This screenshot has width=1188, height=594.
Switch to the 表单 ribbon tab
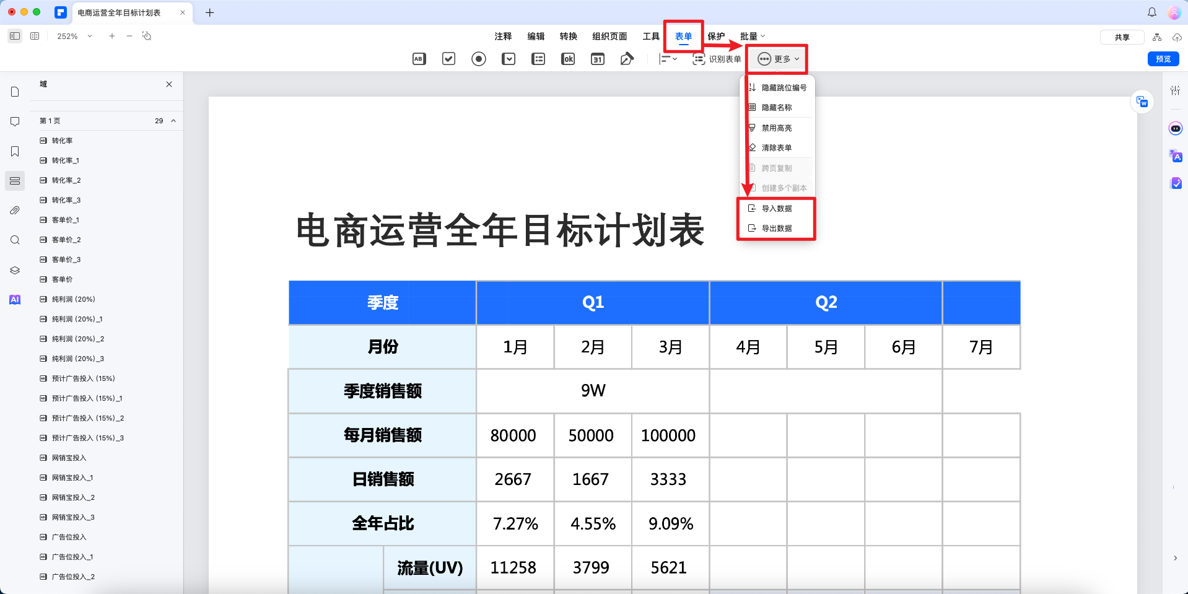(x=683, y=35)
